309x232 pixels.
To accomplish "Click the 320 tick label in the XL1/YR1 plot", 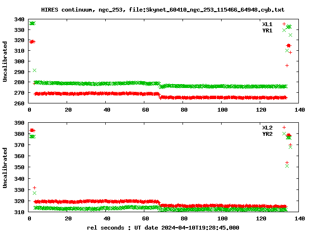I will [19, 41].
